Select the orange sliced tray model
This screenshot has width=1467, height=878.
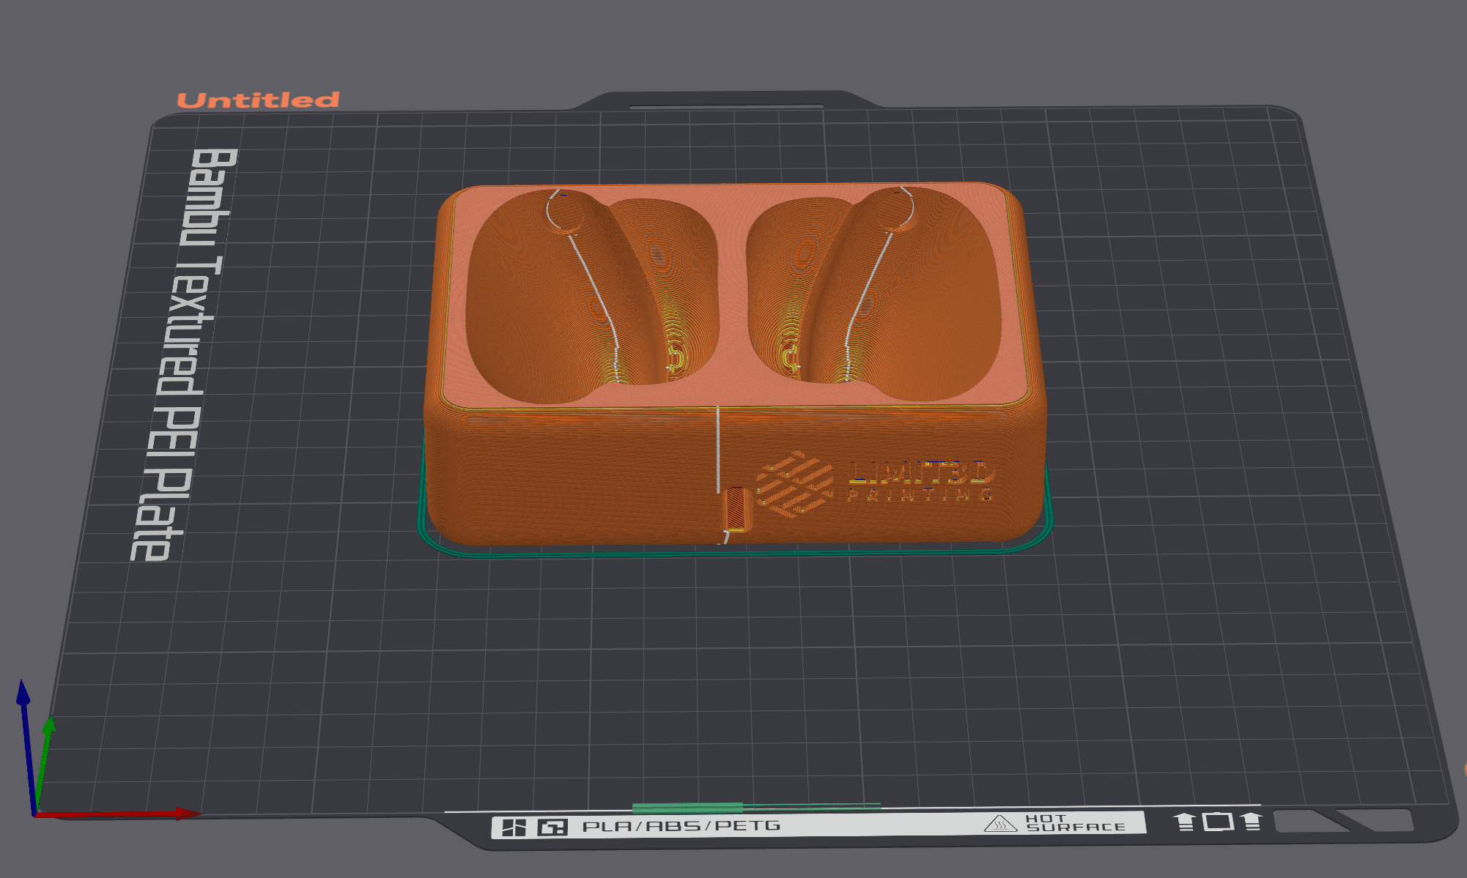[x=735, y=364]
